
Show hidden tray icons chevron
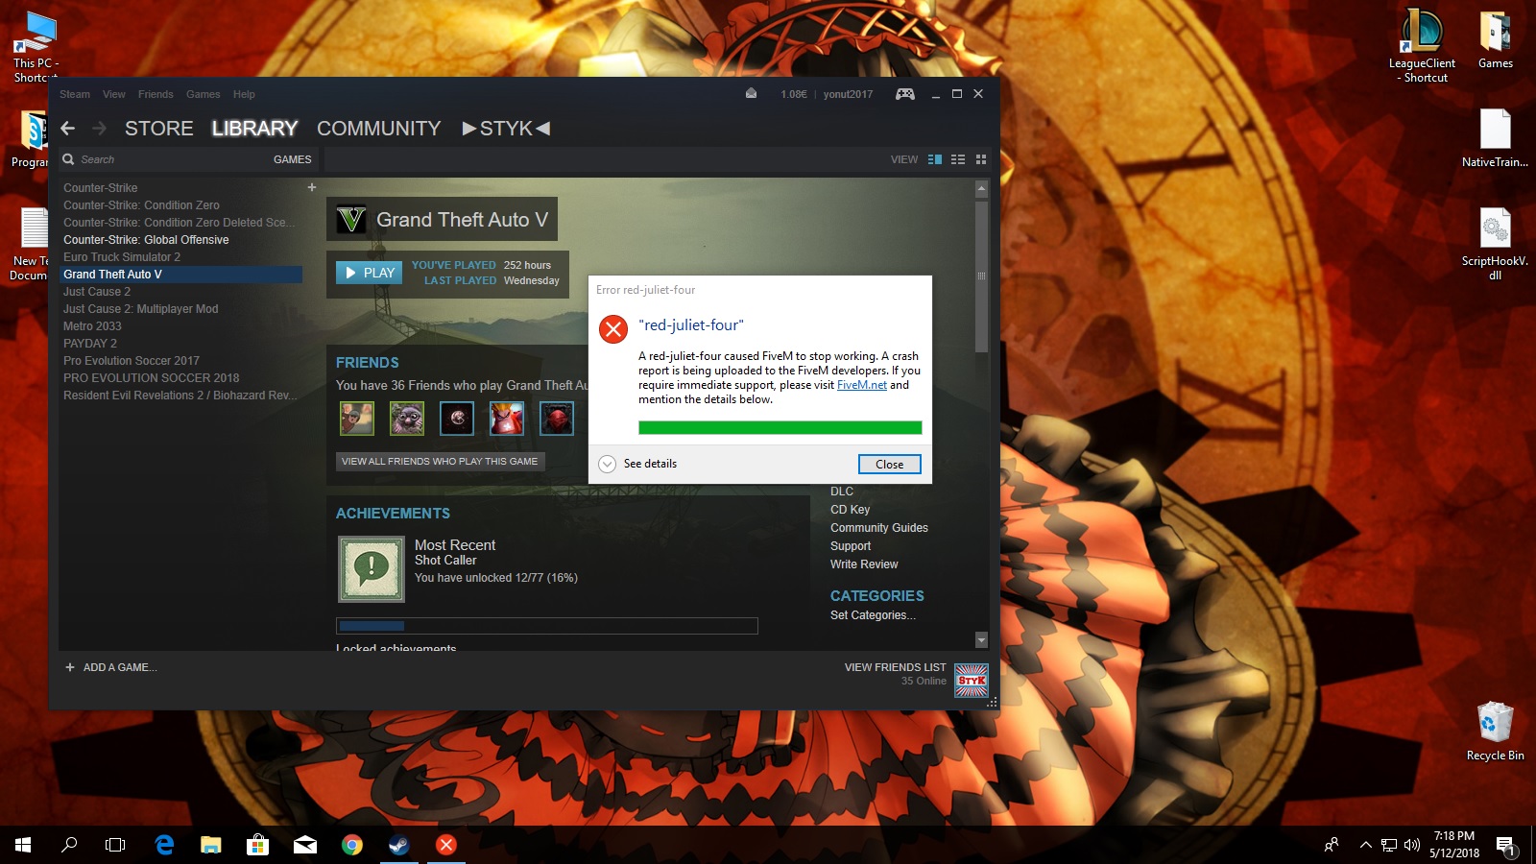pyautogui.click(x=1365, y=845)
